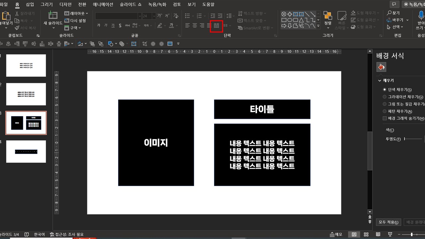Open the Select (선택) dropdown
The width and height of the screenshot is (425, 239).
point(395,27)
